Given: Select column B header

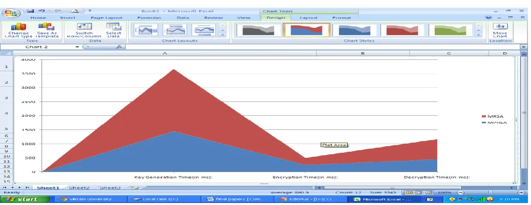Looking at the screenshot, I should tap(363, 54).
